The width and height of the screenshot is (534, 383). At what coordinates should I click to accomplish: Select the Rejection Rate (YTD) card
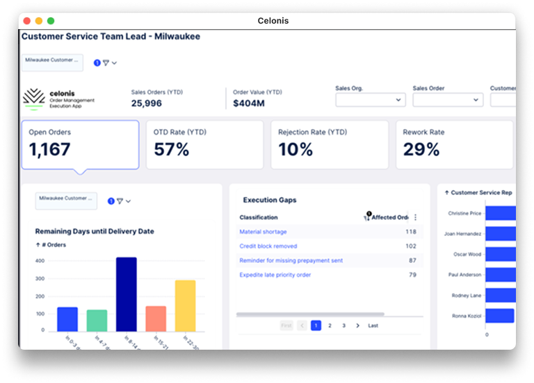[330, 144]
